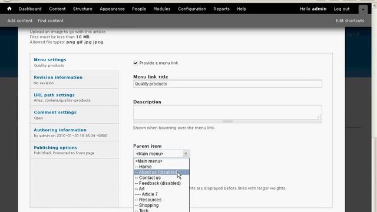Open the Publishing options tab
Screen dimensions: 377x212
[74, 150]
